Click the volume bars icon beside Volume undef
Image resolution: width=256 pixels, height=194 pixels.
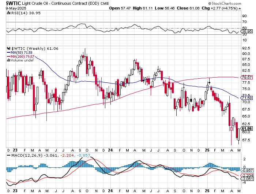[x=8, y=60]
